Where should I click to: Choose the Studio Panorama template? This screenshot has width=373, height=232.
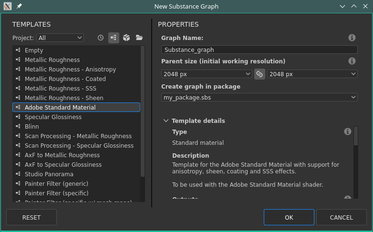click(x=49, y=174)
